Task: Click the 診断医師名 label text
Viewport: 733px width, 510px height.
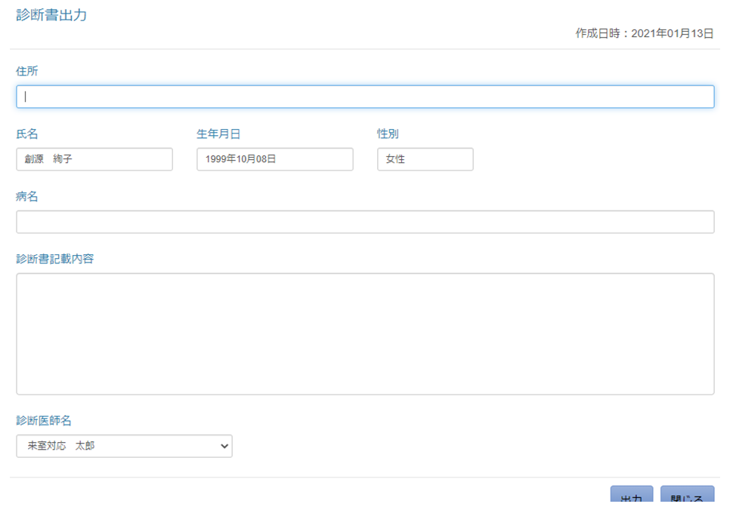Action: pos(44,420)
